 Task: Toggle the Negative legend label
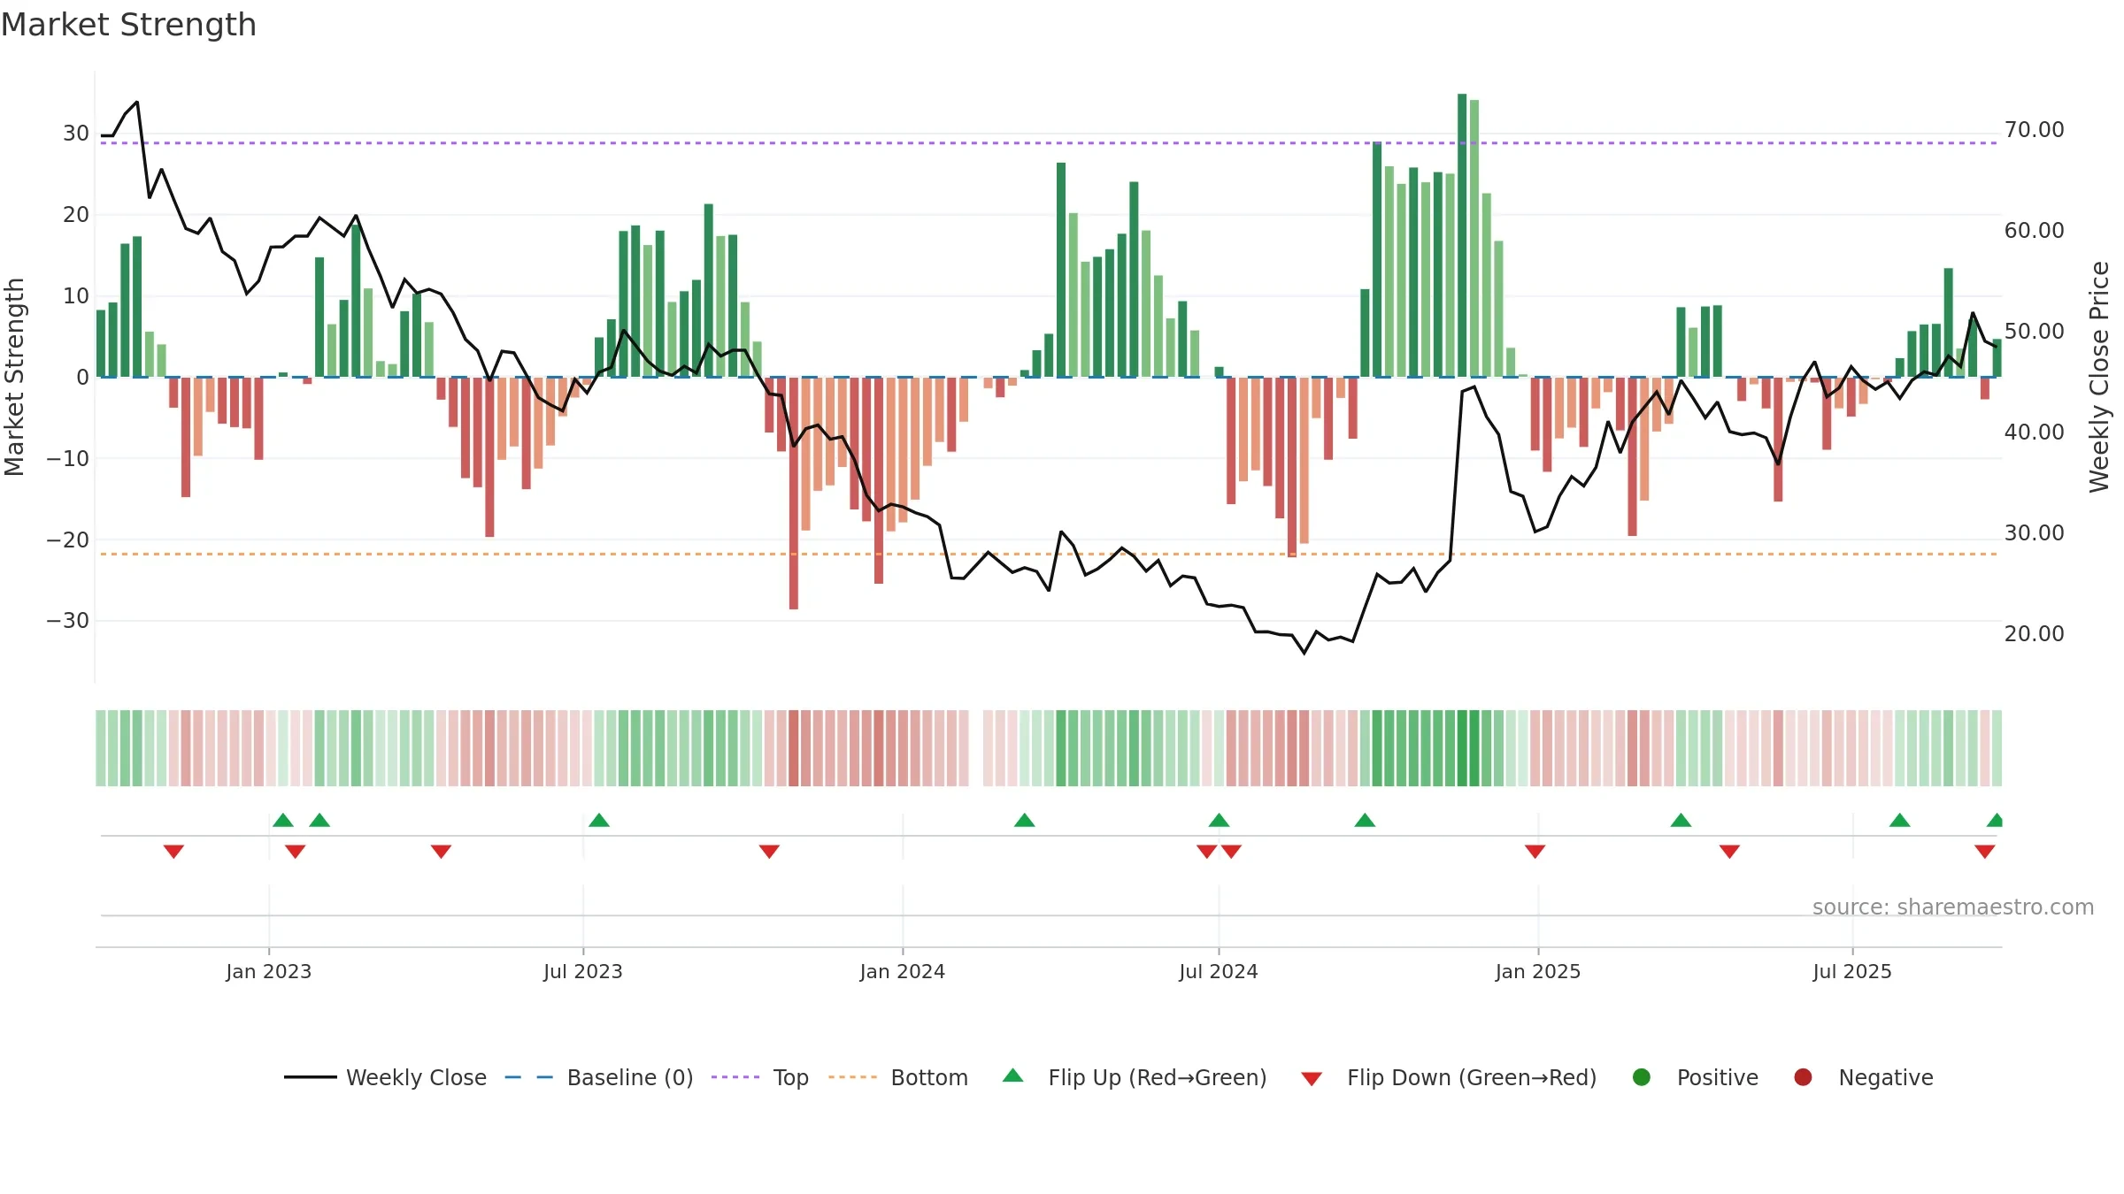point(1886,1077)
